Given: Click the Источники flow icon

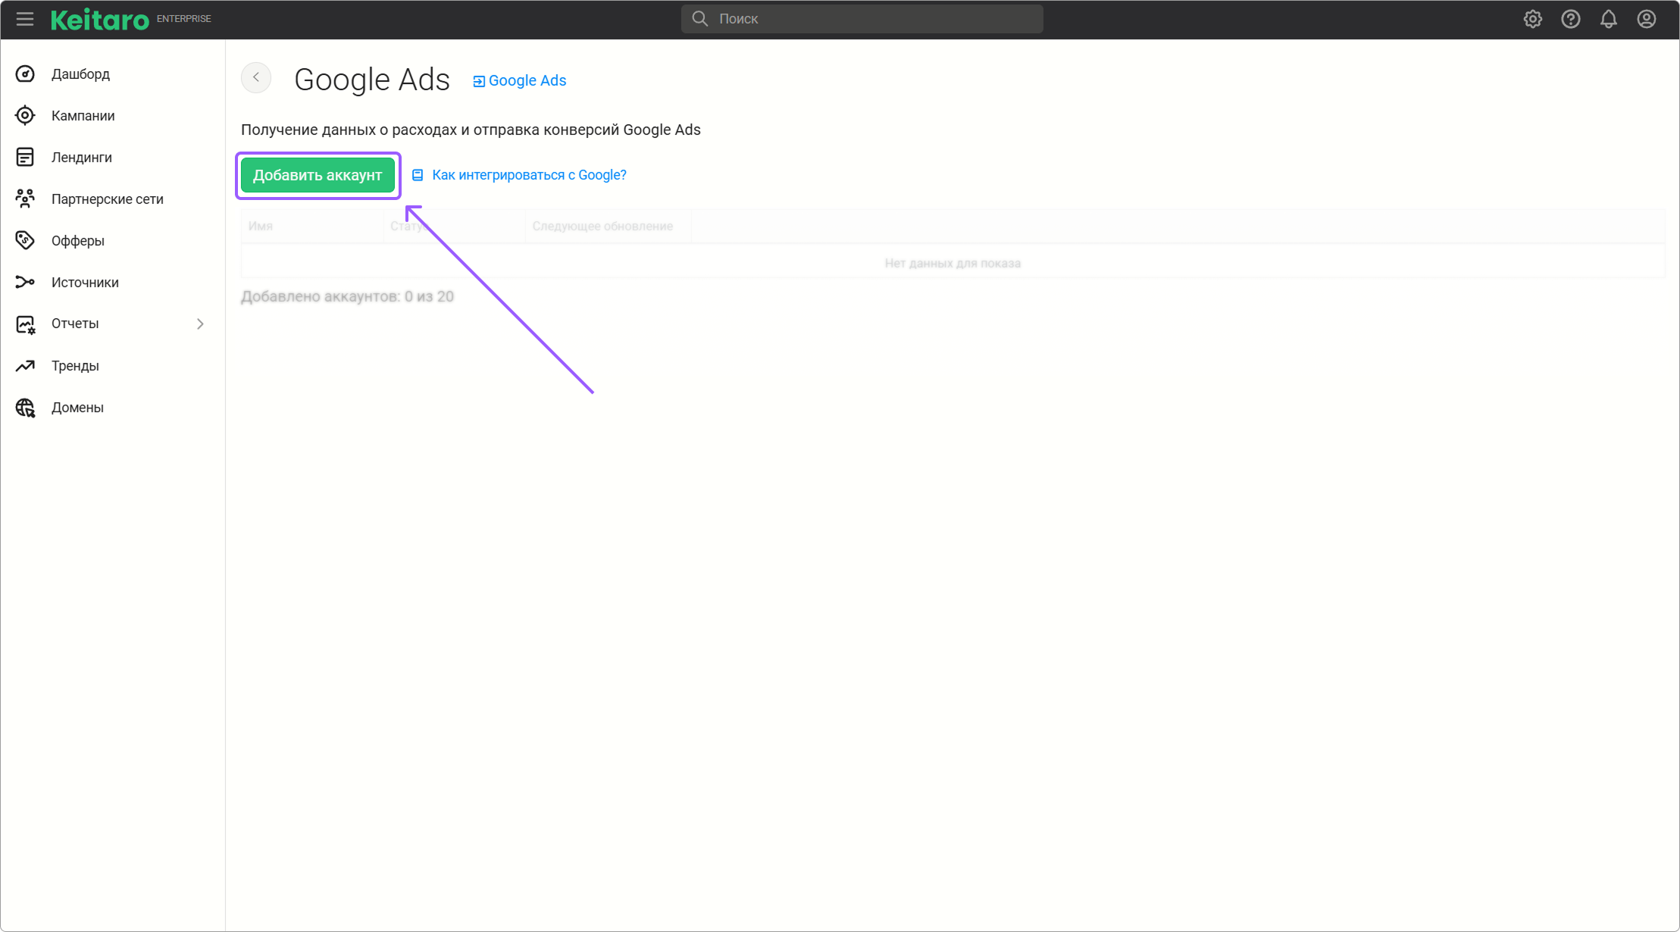Looking at the screenshot, I should (x=25, y=282).
